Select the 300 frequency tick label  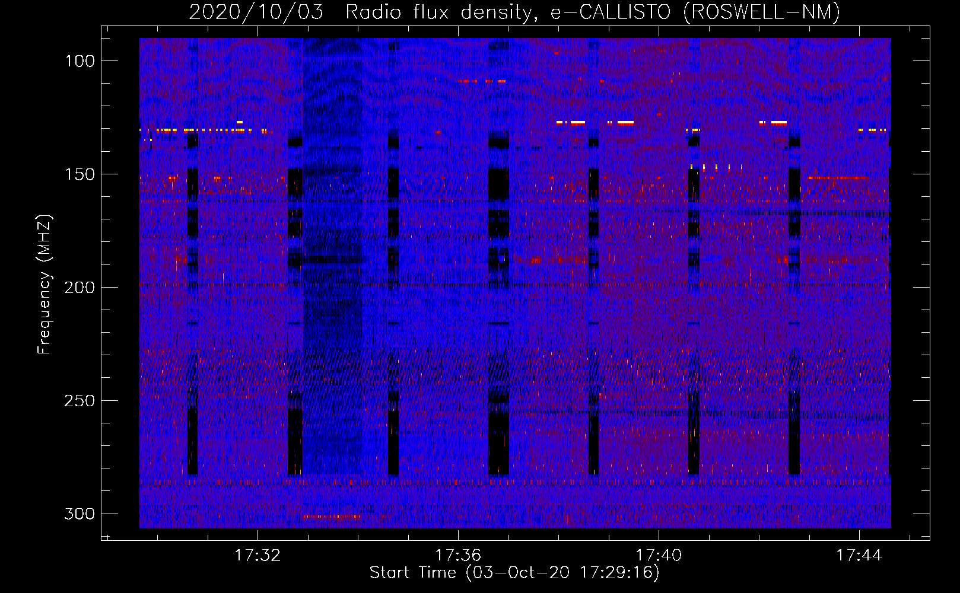(x=80, y=514)
